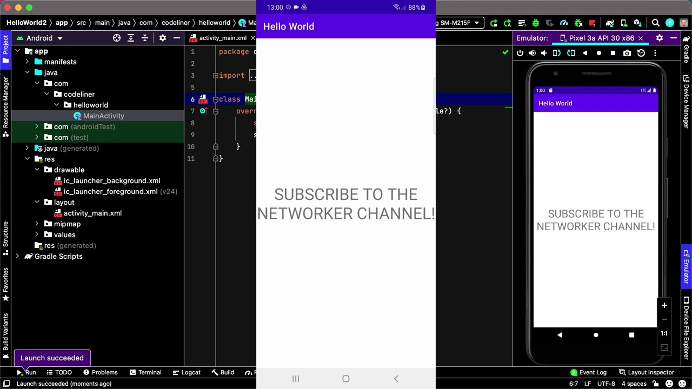Click Select Opened File target icon

(117, 38)
